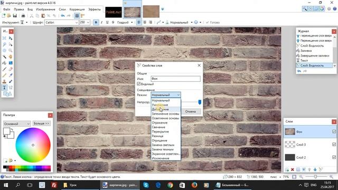Toggle Bold text formatting
The image size is (338, 190).
click(x=96, y=22)
